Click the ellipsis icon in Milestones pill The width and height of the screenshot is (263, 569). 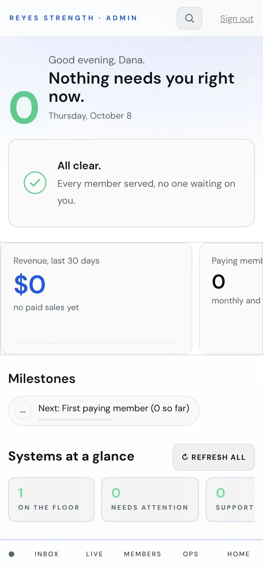(23, 411)
